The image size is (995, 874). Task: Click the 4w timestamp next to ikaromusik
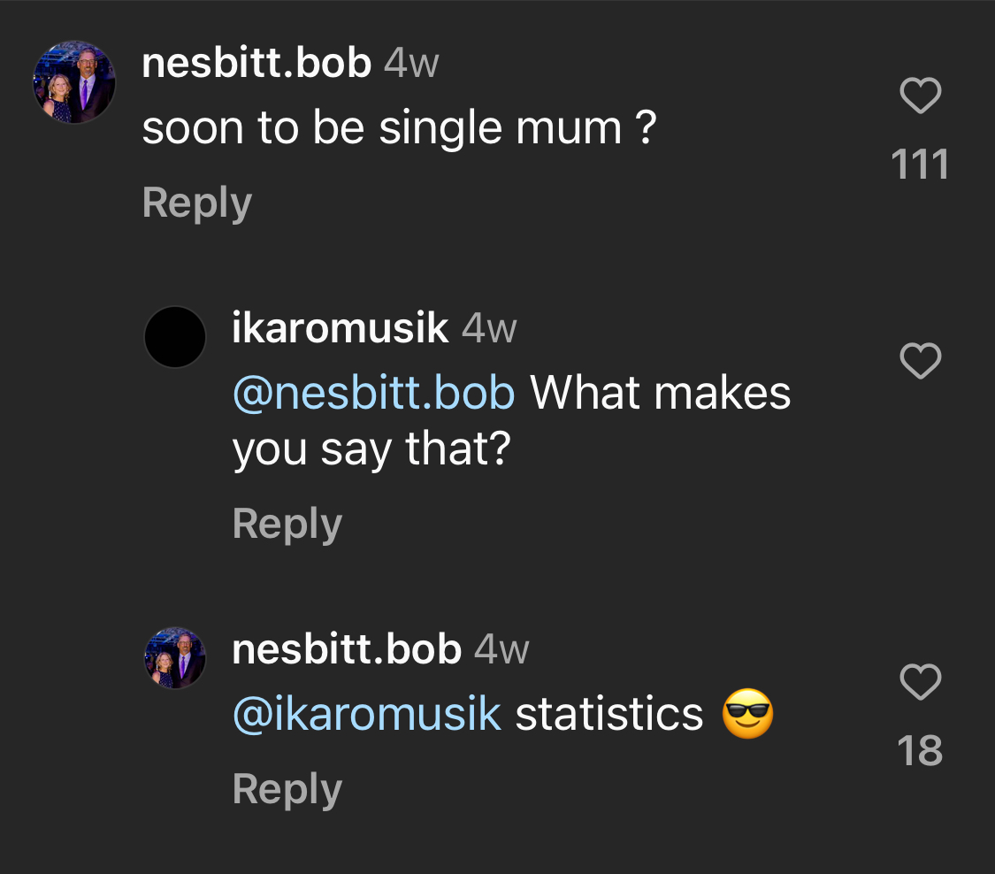tap(489, 329)
